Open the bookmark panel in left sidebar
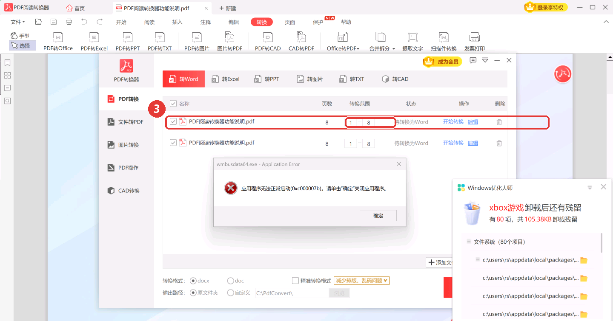This screenshot has width=613, height=321. click(x=7, y=63)
